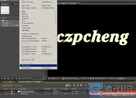Expand layer 1 properties triangle
136x98 pixels.
pos(10,91)
